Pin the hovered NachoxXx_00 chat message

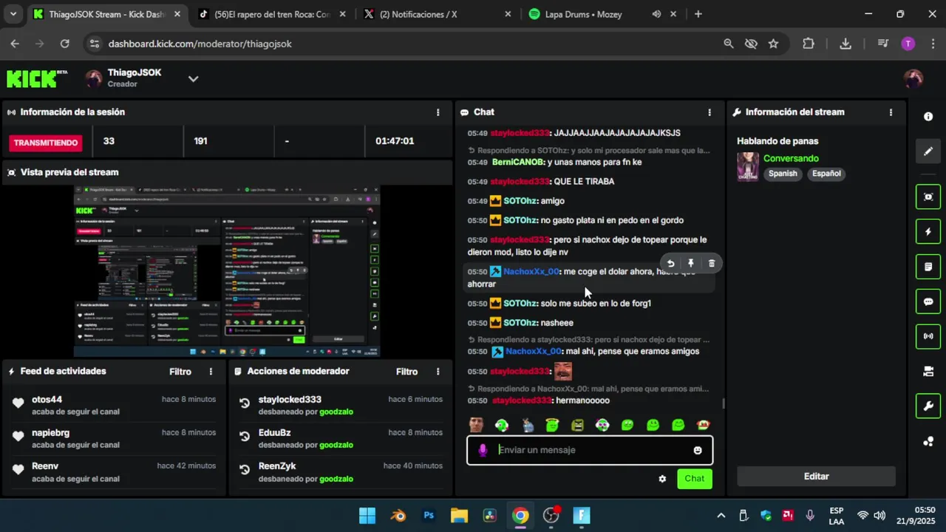[691, 264]
